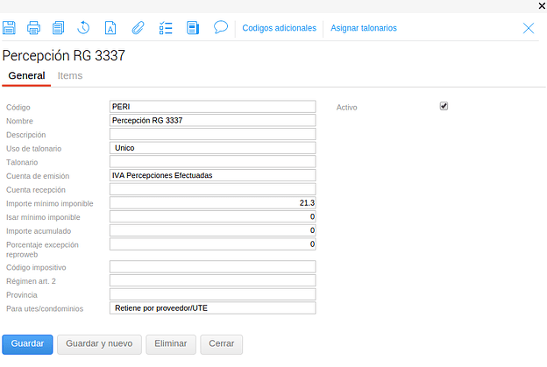The image size is (547, 367).
Task: Click the Provincia field
Action: click(212, 294)
